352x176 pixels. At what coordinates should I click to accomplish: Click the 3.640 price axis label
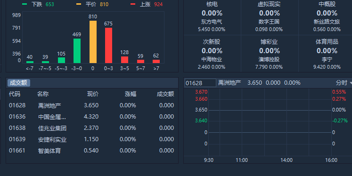(x=201, y=120)
